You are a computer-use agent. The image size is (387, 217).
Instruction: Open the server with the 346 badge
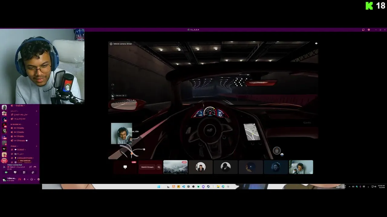(4, 137)
